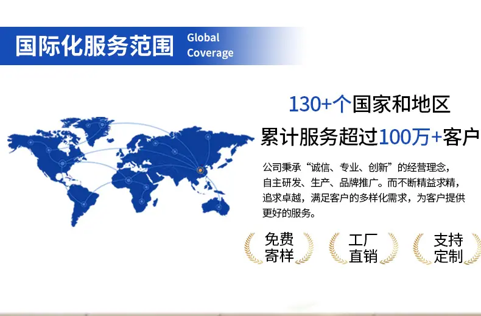The image size is (481, 316).
Task: Click the North Africa node marker
Action: point(128,180)
